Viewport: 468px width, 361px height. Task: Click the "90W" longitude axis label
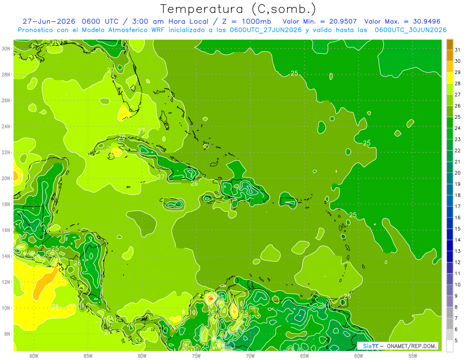click(34, 356)
